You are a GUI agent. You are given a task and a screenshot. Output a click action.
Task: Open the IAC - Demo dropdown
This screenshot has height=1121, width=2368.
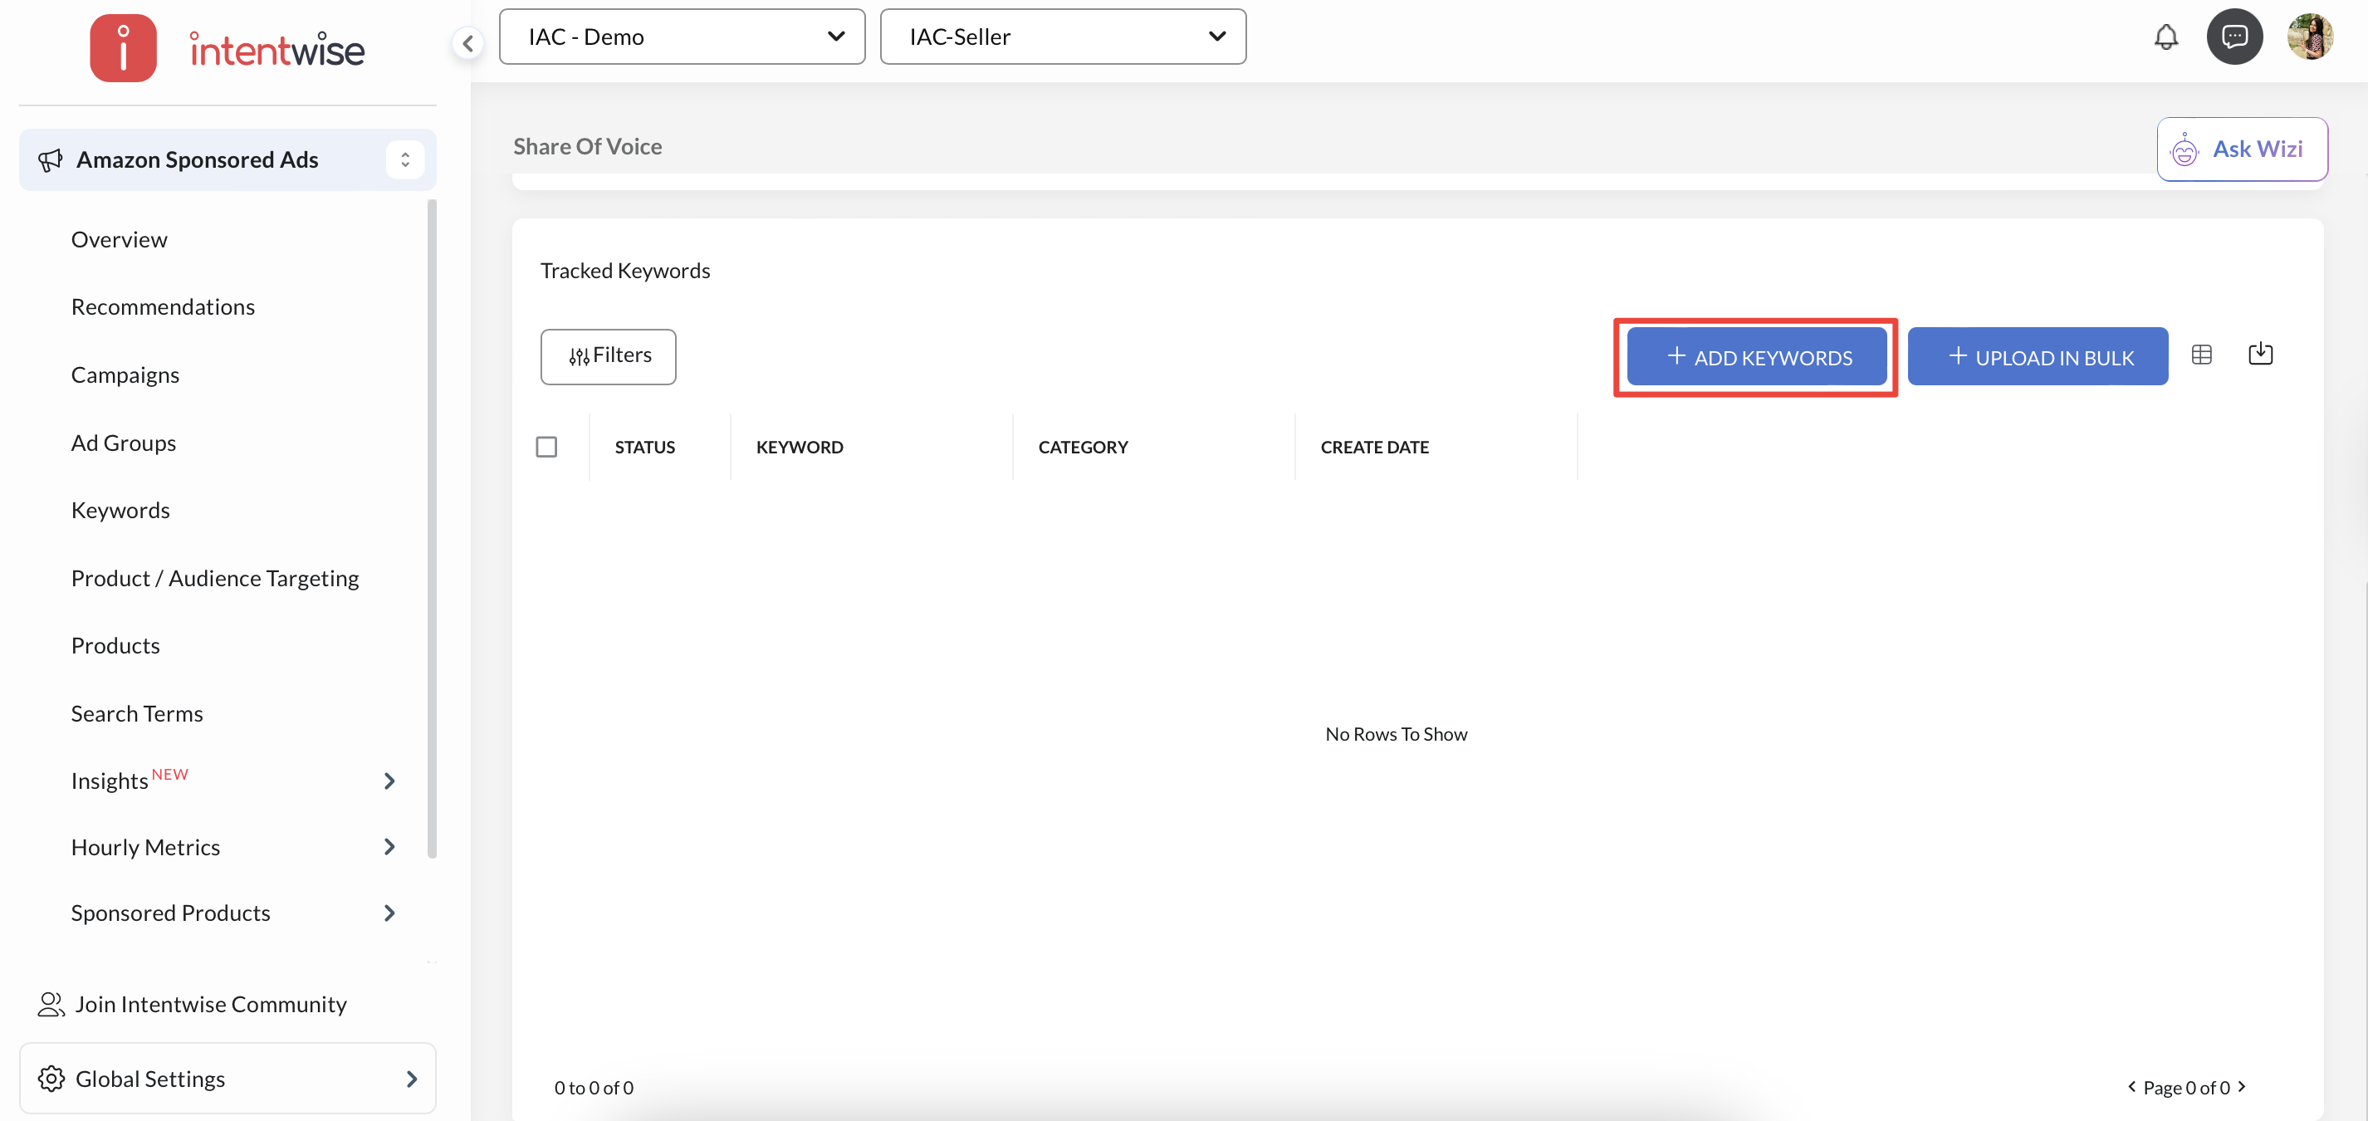pos(681,37)
